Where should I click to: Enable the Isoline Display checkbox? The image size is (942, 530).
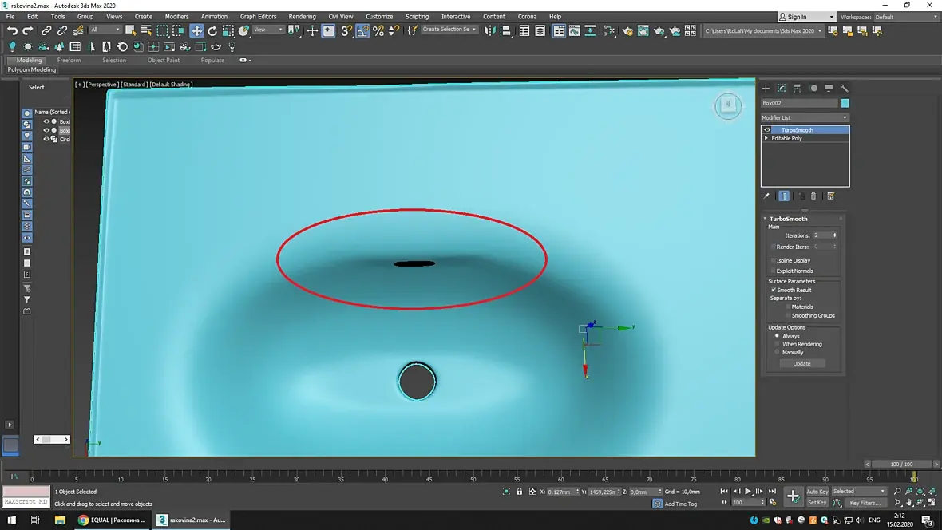tap(773, 260)
